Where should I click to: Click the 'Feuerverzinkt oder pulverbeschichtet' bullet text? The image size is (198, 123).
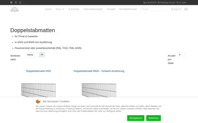[x=48, y=48]
